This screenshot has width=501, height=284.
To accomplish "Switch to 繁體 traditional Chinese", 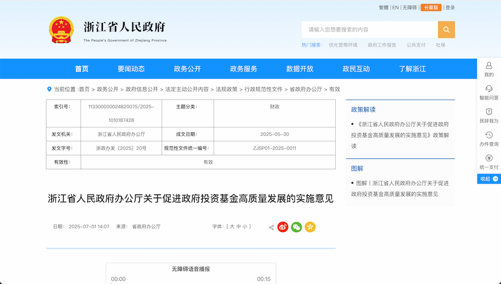I will point(384,7).
